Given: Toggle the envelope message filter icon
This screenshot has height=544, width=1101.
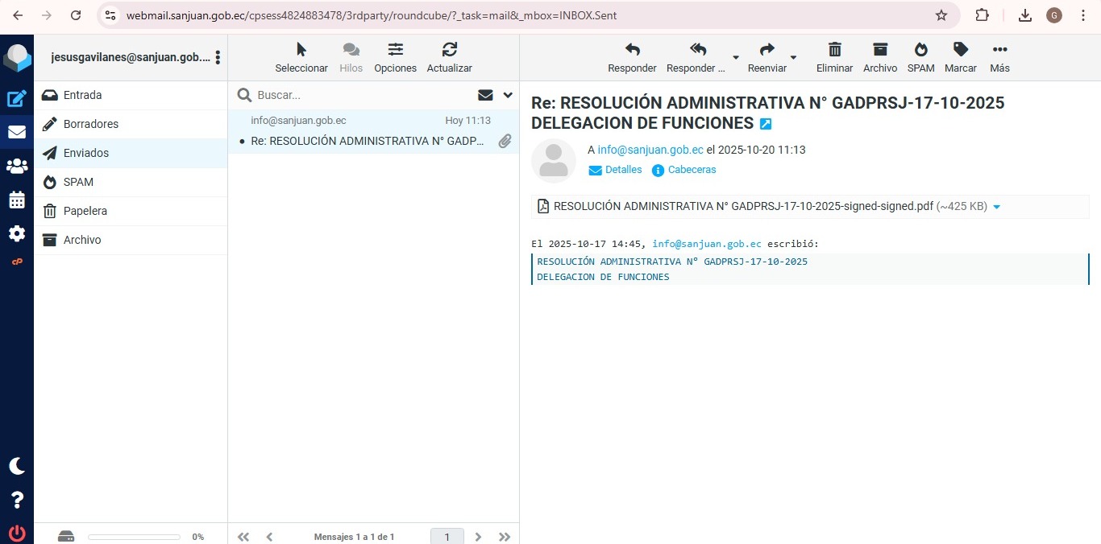Looking at the screenshot, I should [x=485, y=95].
